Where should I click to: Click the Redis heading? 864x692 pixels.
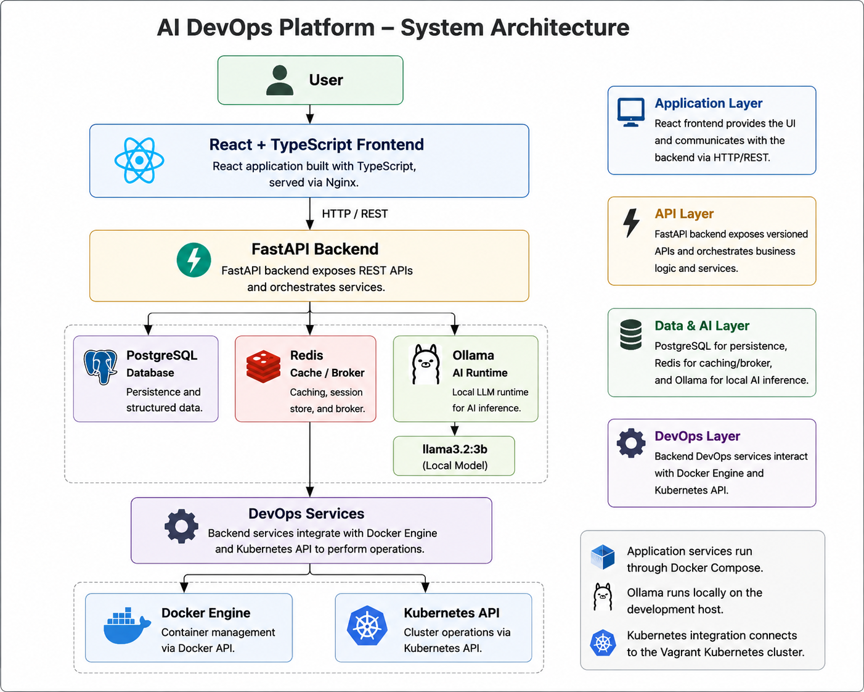click(307, 355)
